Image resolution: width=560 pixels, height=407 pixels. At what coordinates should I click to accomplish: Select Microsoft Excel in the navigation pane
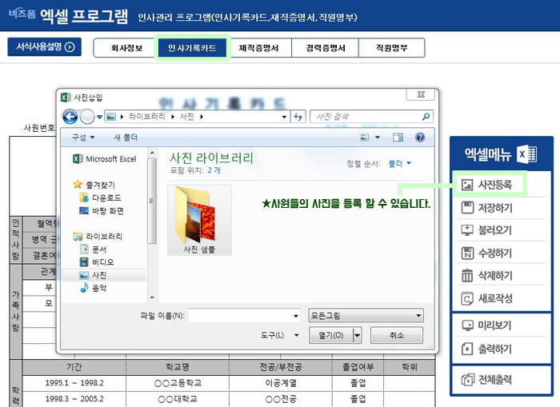pyautogui.click(x=104, y=159)
